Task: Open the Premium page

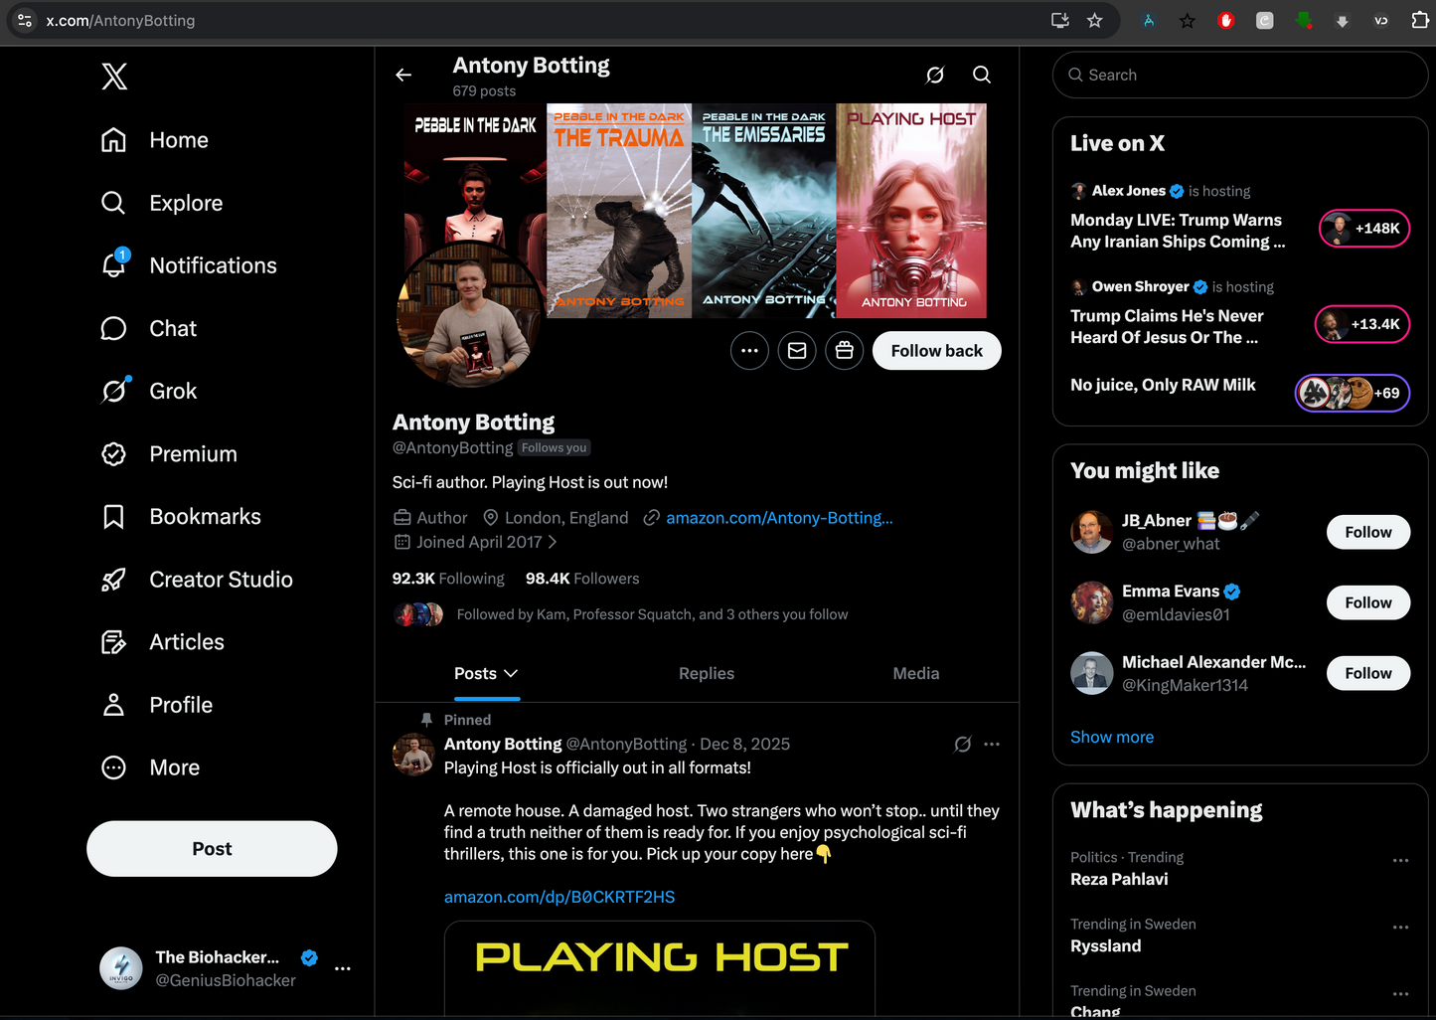Action: tap(169, 454)
